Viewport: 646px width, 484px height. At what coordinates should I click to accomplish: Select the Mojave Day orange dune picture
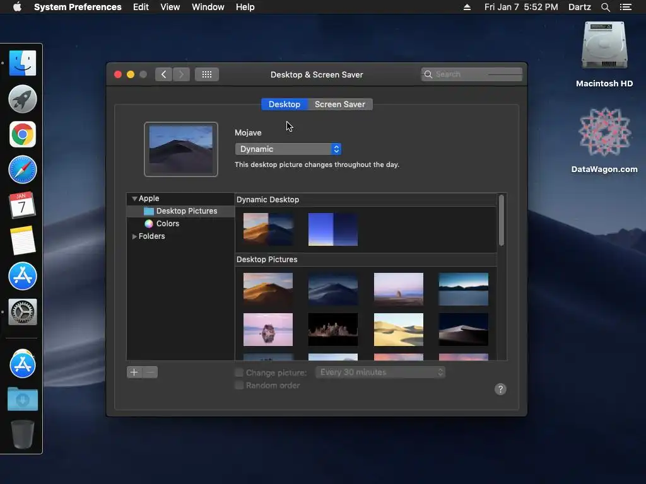pos(268,289)
